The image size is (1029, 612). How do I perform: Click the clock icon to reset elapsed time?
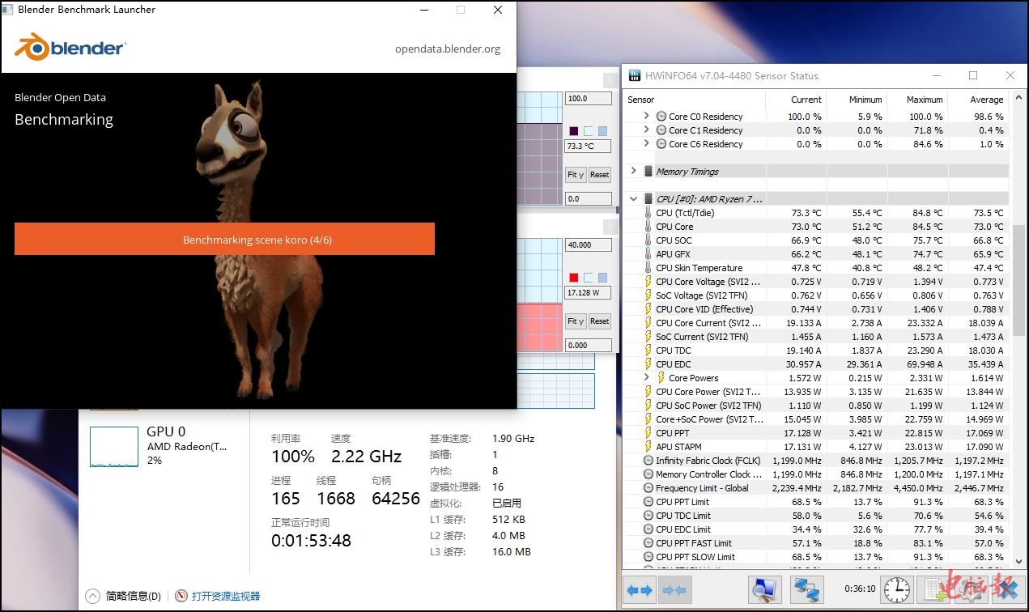click(x=896, y=590)
